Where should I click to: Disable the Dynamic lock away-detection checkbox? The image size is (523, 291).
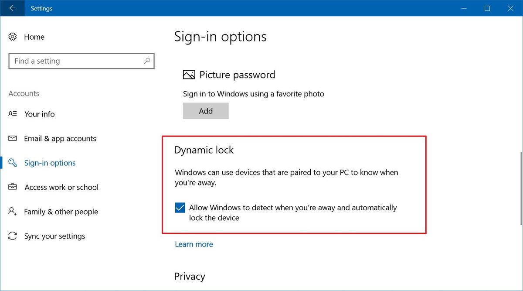(180, 208)
